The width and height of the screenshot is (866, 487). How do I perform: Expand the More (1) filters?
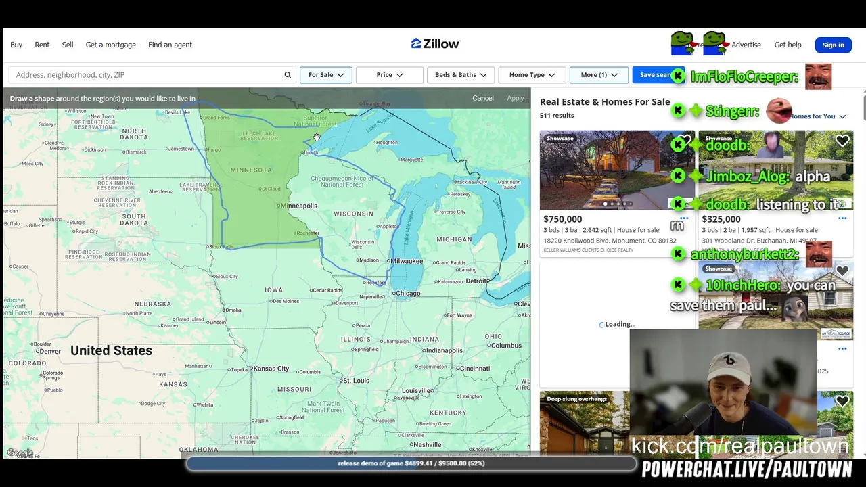599,75
